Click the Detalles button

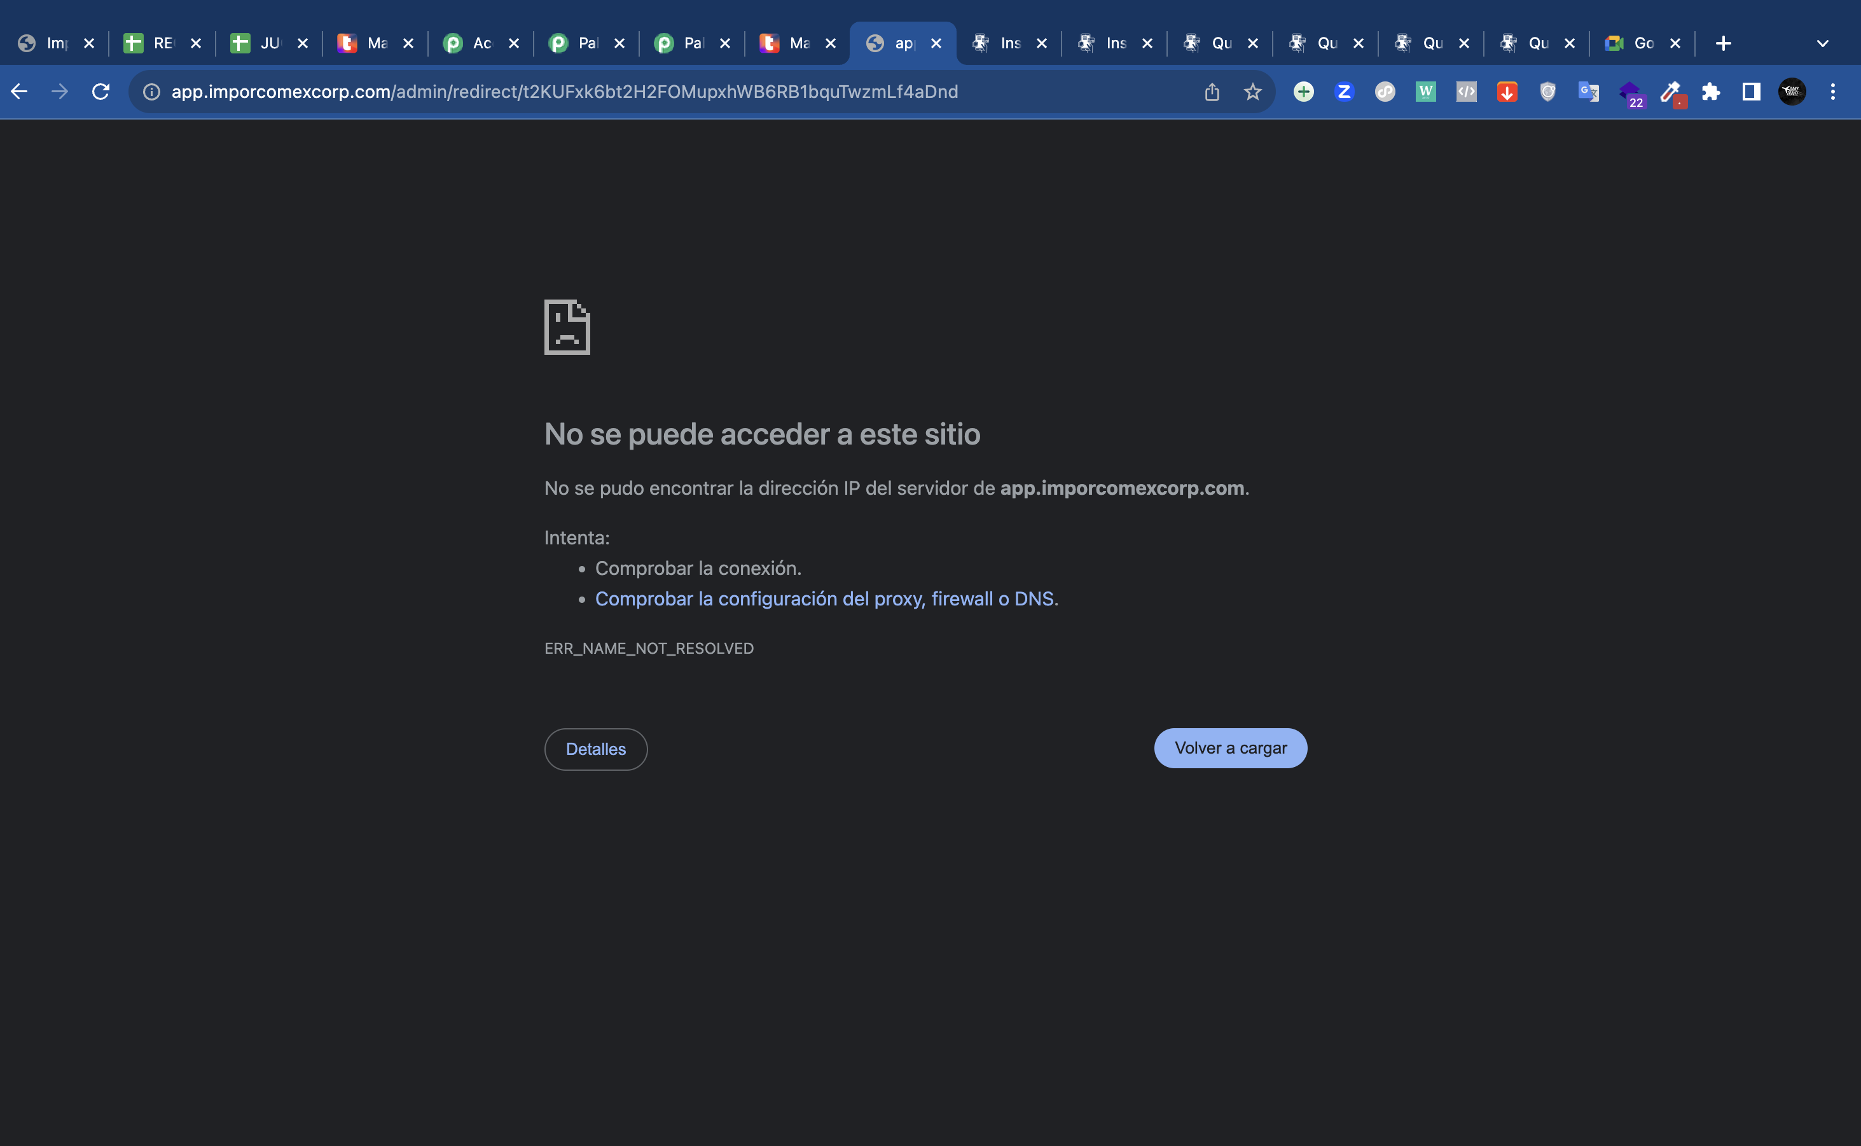[596, 749]
